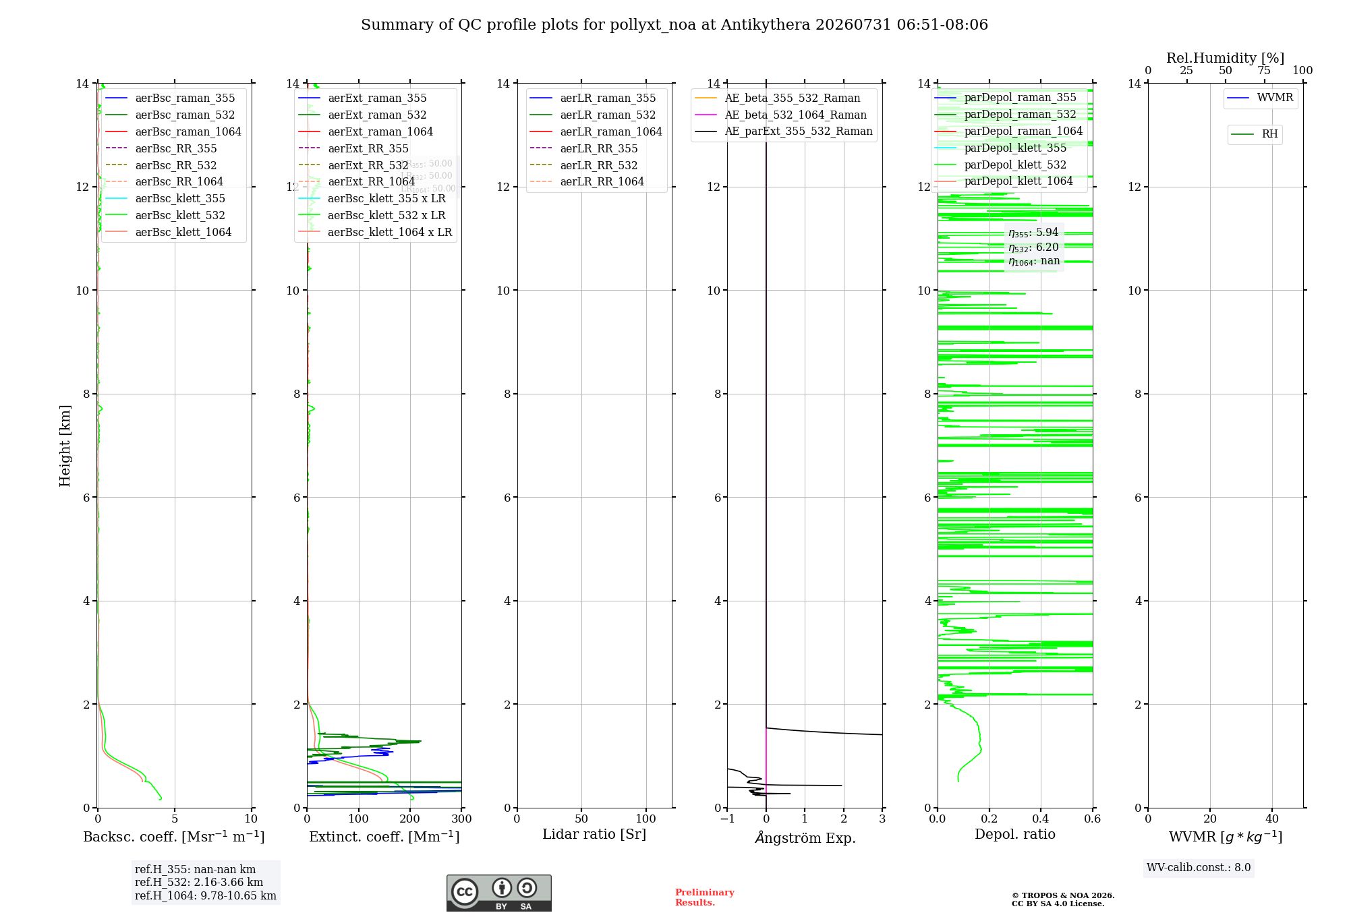
Task: Click the dark green extinction spike near 1.3 km
Action: (405, 742)
